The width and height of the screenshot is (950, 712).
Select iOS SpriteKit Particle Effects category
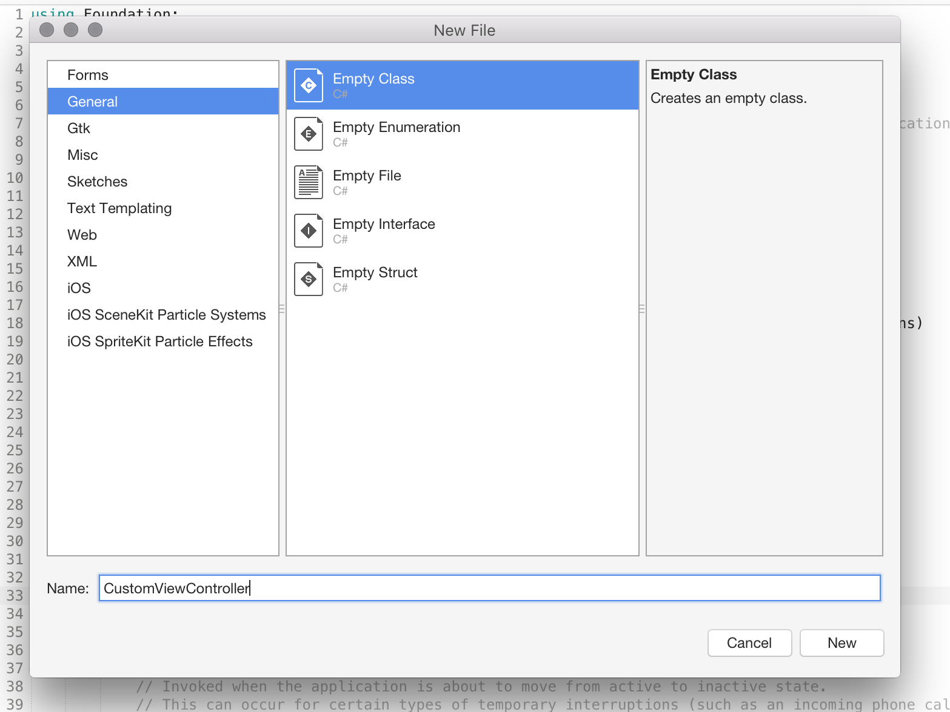coord(159,341)
